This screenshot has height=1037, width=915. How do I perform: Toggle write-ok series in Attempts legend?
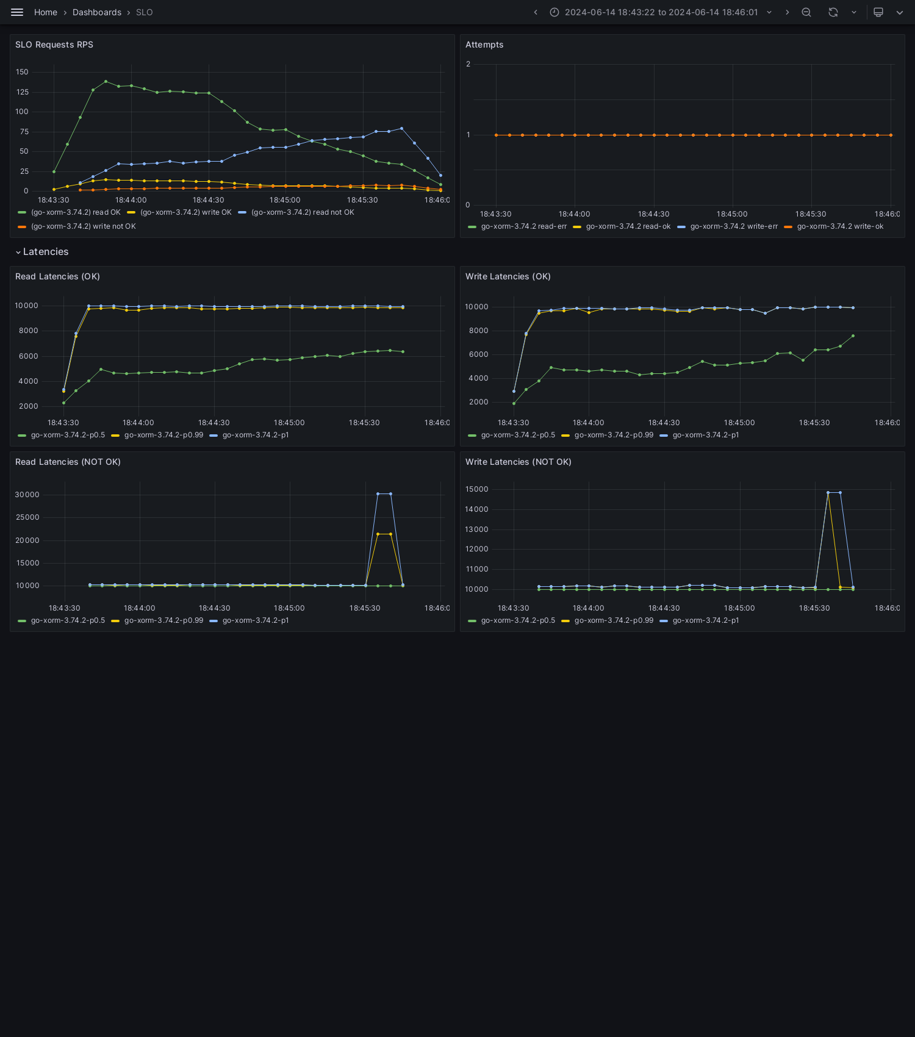click(840, 226)
